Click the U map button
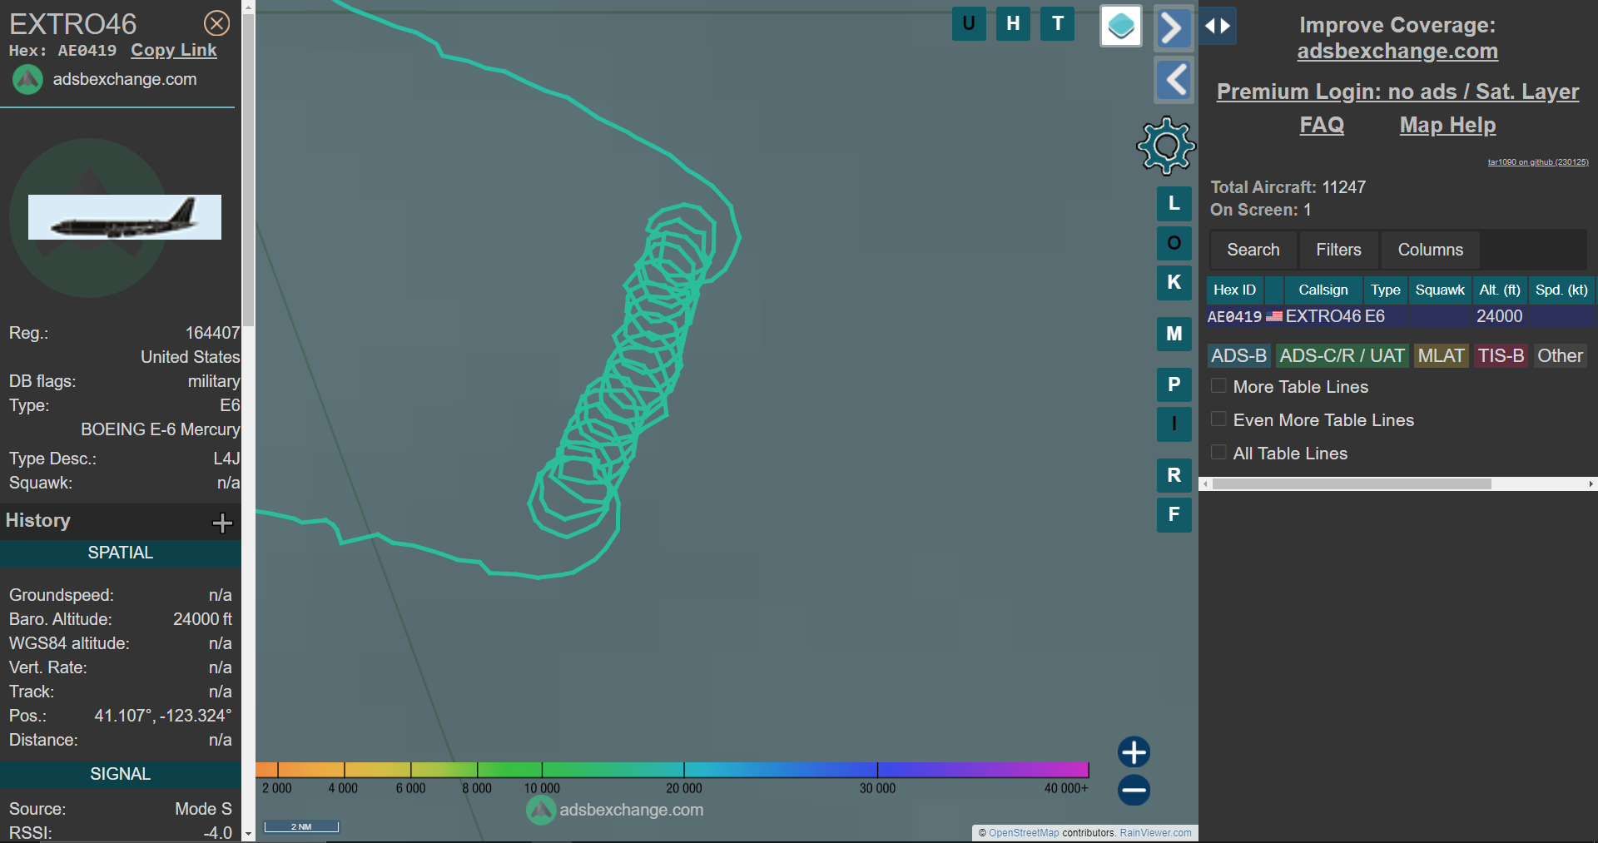 (969, 23)
